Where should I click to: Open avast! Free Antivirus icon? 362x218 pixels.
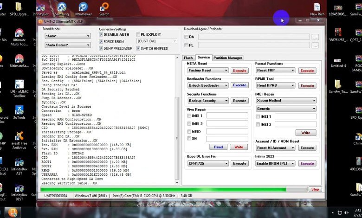pos(19,141)
